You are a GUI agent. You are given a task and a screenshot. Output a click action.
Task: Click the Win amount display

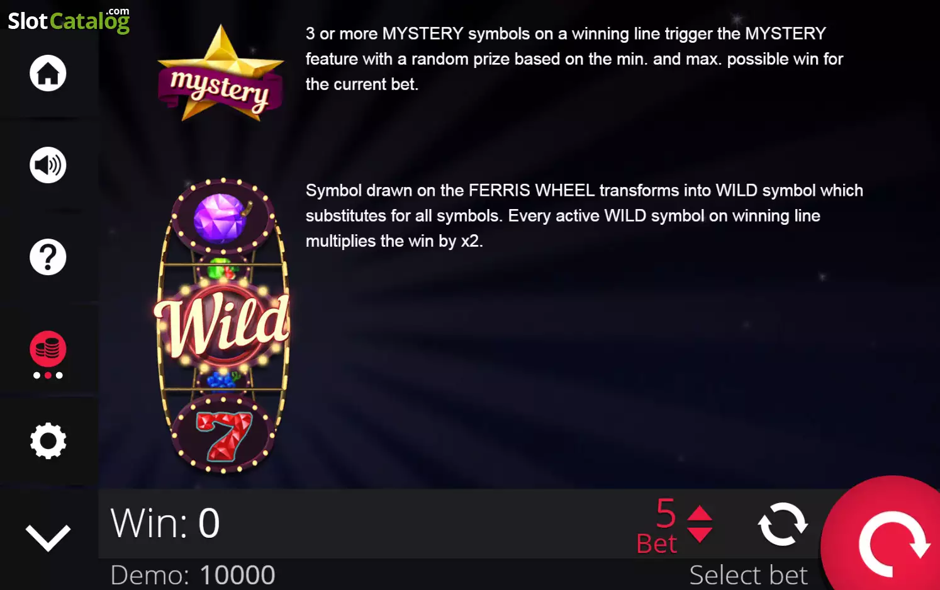[x=165, y=523]
